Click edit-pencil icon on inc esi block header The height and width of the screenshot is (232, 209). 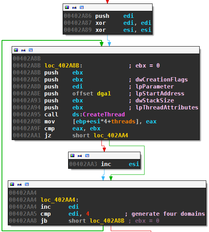click(x=80, y=156)
